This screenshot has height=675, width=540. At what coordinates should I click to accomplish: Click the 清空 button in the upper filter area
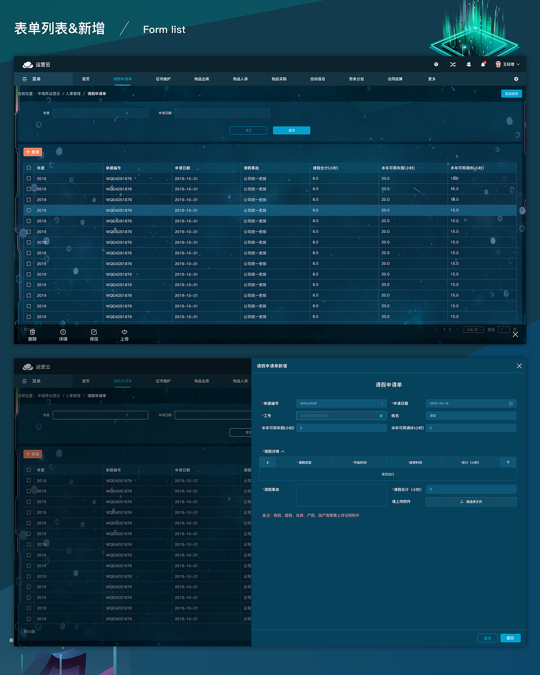coord(248,130)
